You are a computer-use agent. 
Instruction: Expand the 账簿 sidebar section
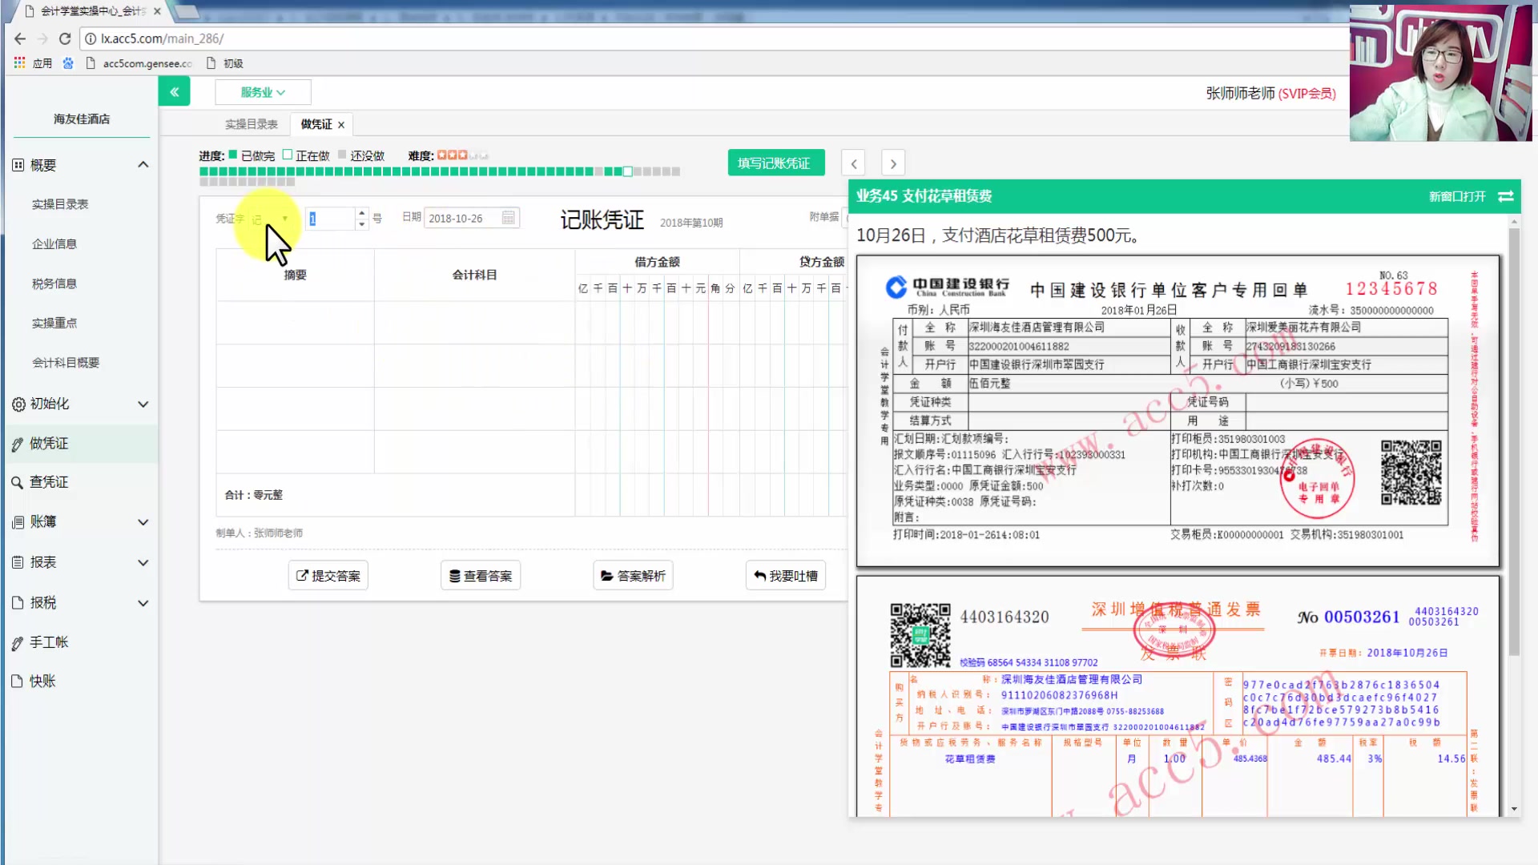coord(143,522)
